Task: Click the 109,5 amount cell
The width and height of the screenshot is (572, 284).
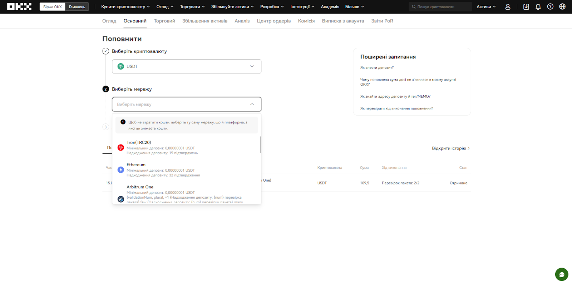Action: [365, 183]
